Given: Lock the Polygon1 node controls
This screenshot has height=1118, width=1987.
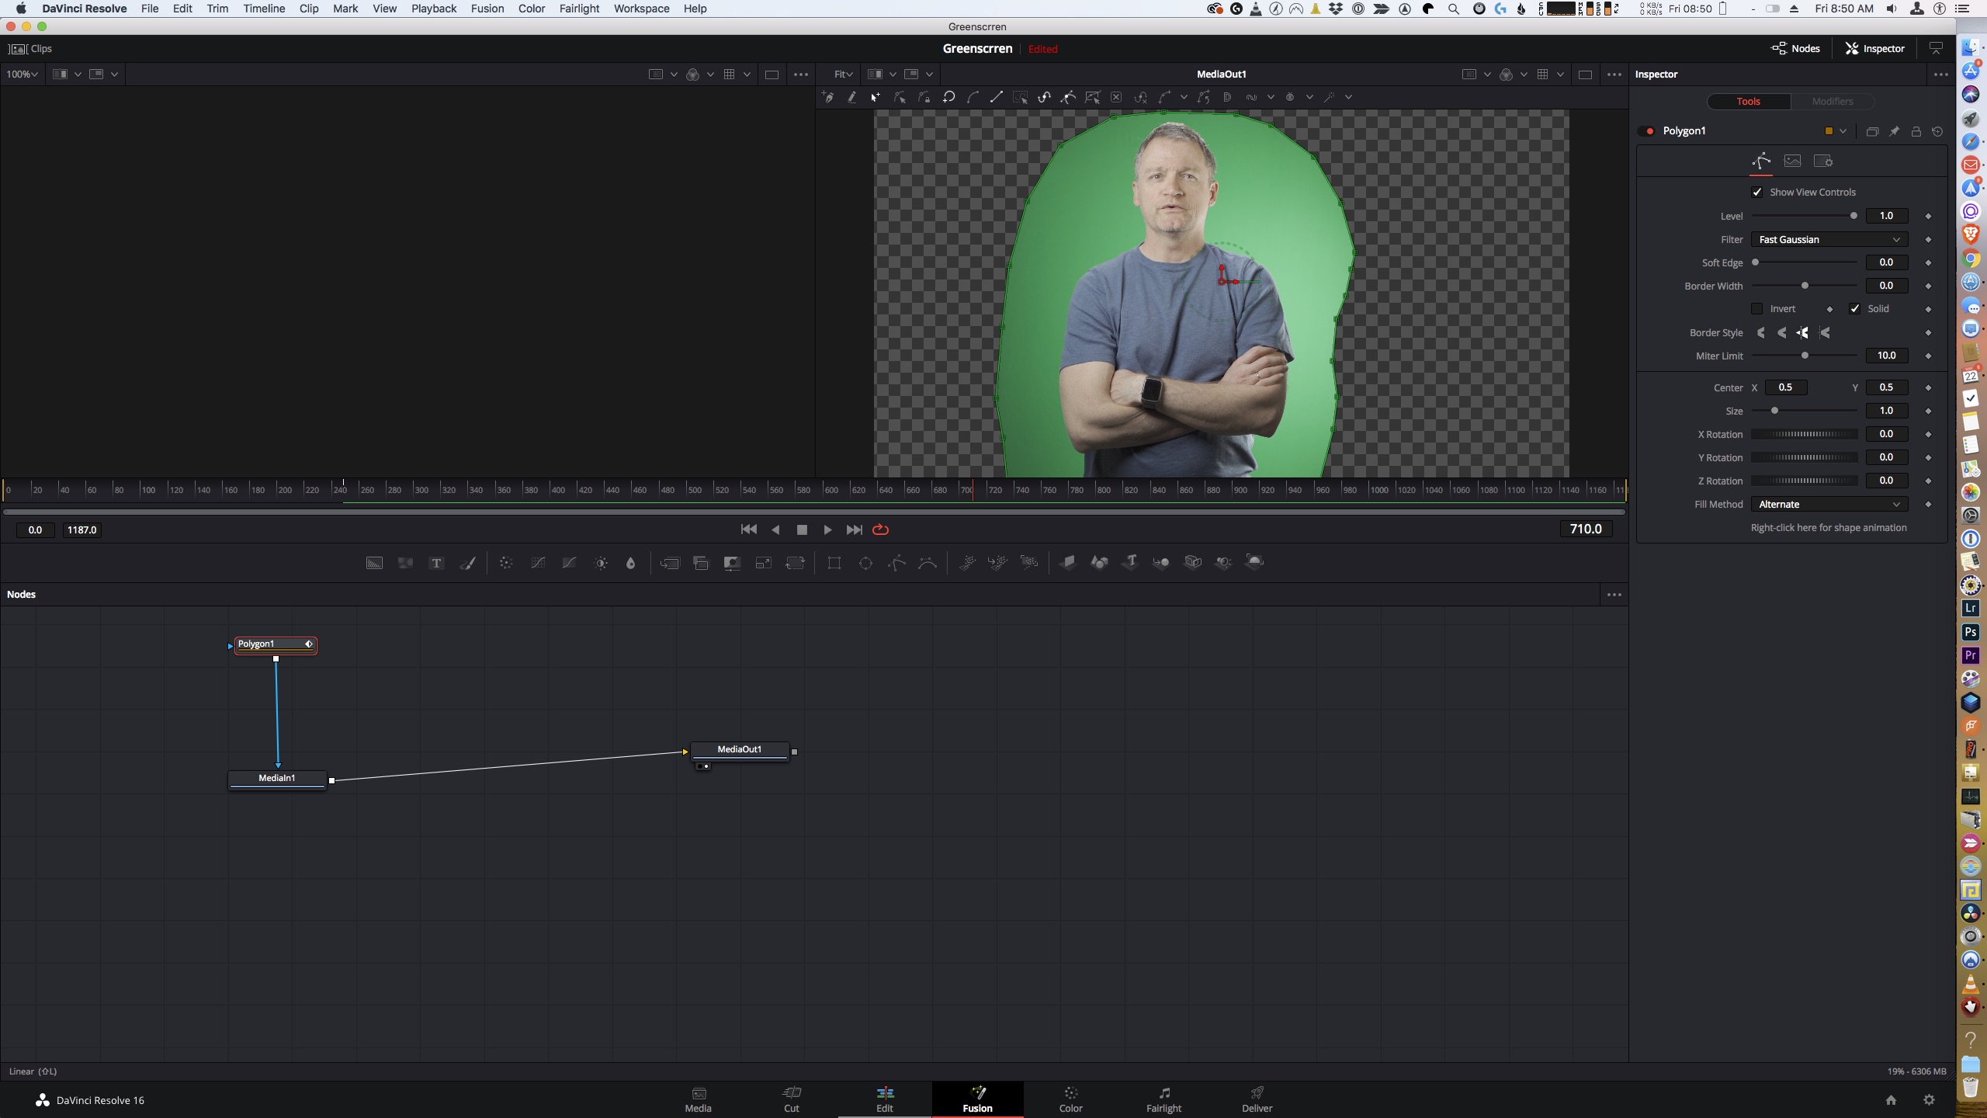Looking at the screenshot, I should click(x=1916, y=131).
